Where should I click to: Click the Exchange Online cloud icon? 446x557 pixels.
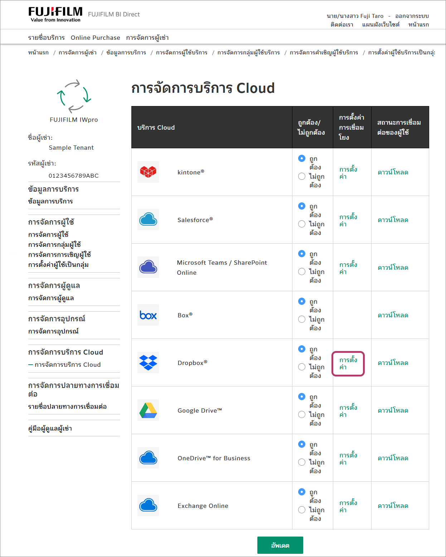pyautogui.click(x=148, y=505)
